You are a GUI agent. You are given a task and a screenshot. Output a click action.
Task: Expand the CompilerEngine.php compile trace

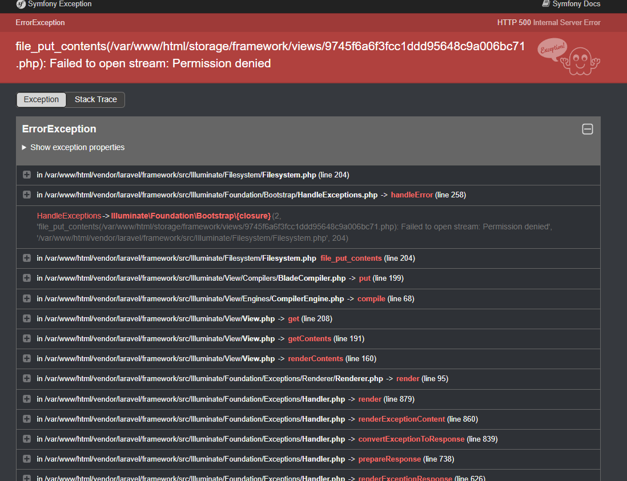27,298
